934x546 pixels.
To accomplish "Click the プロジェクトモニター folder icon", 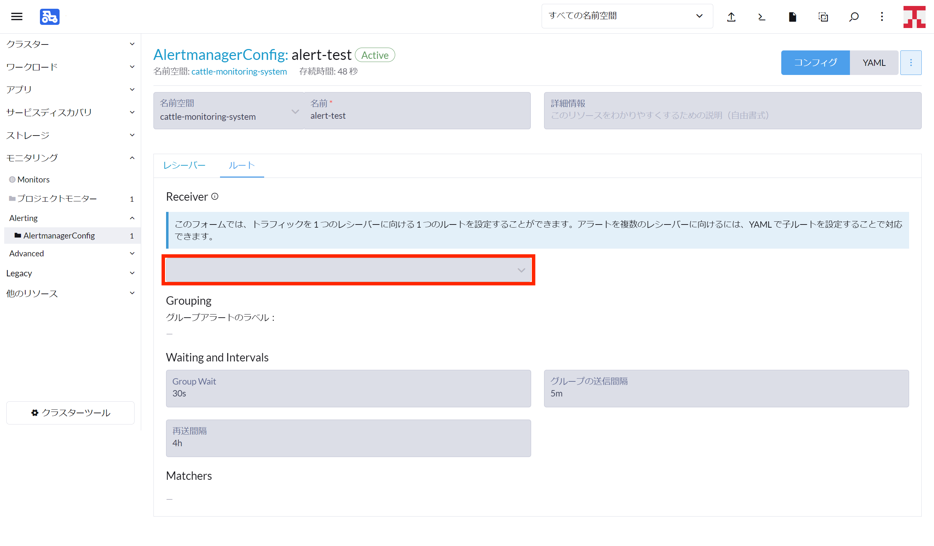I will click(x=12, y=199).
